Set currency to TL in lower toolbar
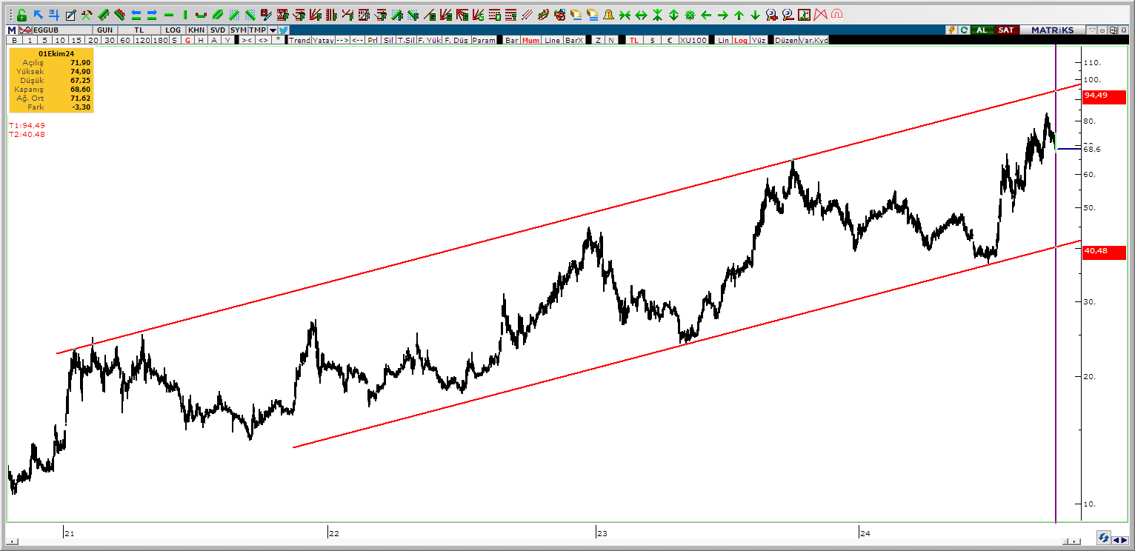This screenshot has height=551, width=1135. [x=633, y=40]
